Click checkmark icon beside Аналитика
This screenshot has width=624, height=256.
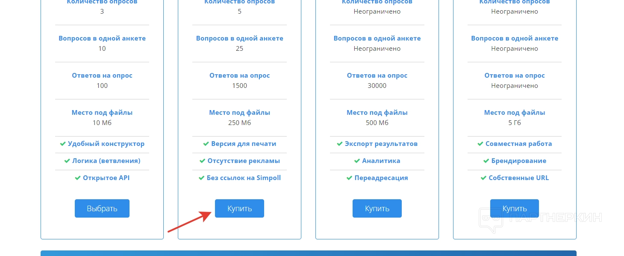(x=357, y=161)
